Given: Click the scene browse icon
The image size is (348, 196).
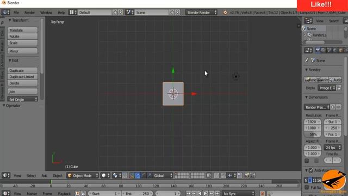Looking at the screenshot, I should pyautogui.click(x=129, y=12).
